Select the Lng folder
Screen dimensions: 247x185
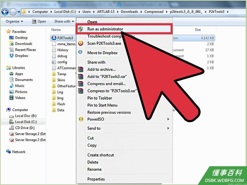click(60, 92)
